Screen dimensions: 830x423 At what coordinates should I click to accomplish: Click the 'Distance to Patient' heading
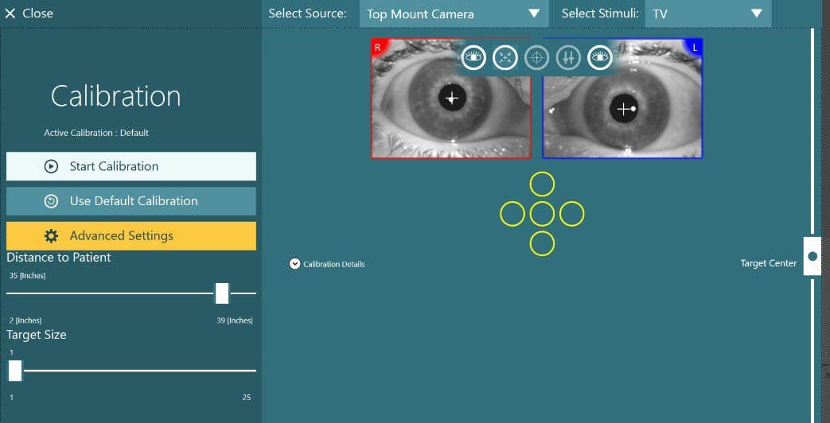(x=59, y=258)
